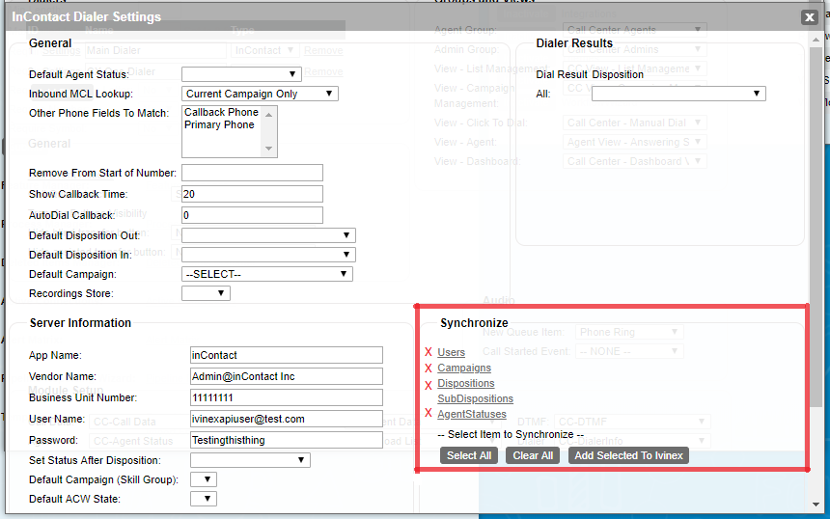
Task: Click the App Name field
Action: pyautogui.click(x=287, y=355)
